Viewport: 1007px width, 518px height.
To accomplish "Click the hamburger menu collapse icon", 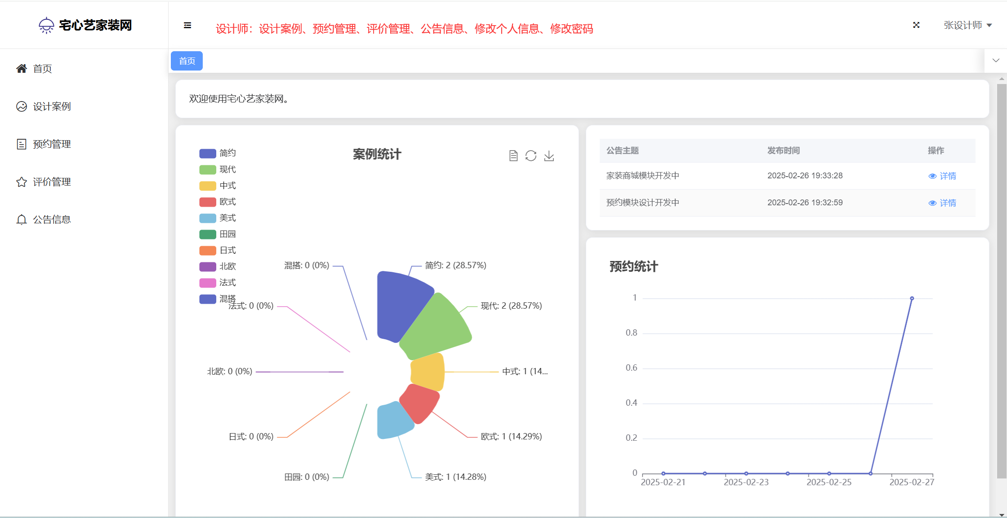I will (x=187, y=25).
